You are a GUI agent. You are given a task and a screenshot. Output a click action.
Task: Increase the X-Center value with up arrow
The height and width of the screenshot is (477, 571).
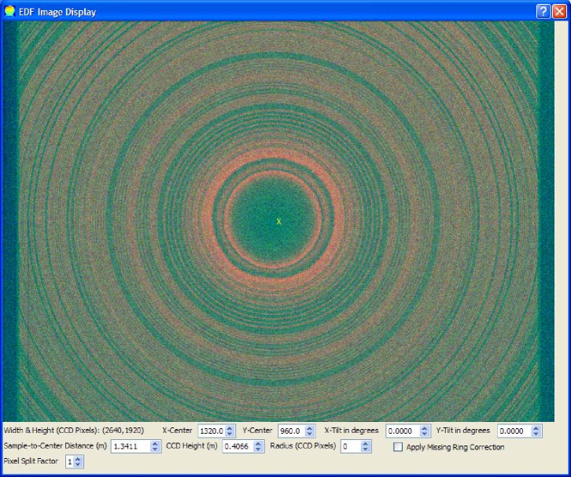coord(230,428)
